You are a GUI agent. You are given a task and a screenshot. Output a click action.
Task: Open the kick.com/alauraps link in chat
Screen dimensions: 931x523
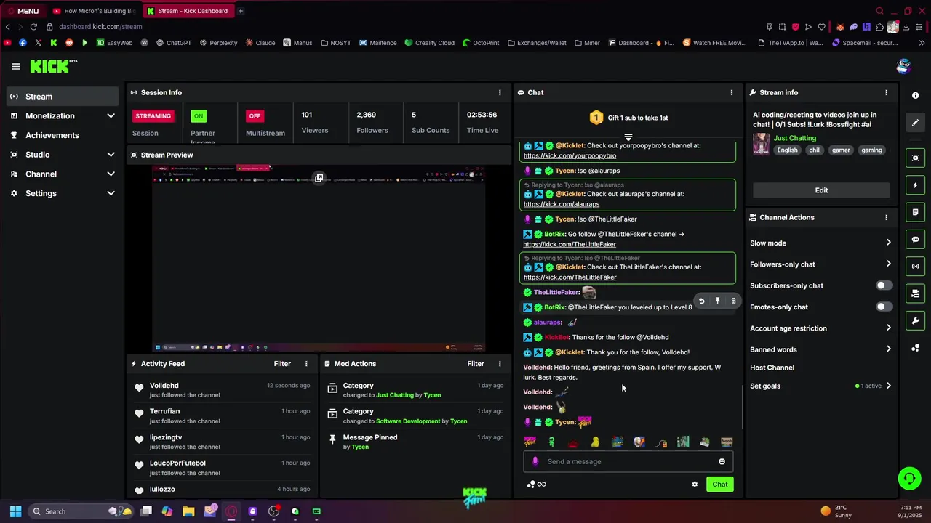click(562, 204)
